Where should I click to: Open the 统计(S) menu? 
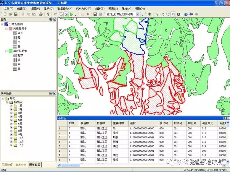(x=100, y=9)
